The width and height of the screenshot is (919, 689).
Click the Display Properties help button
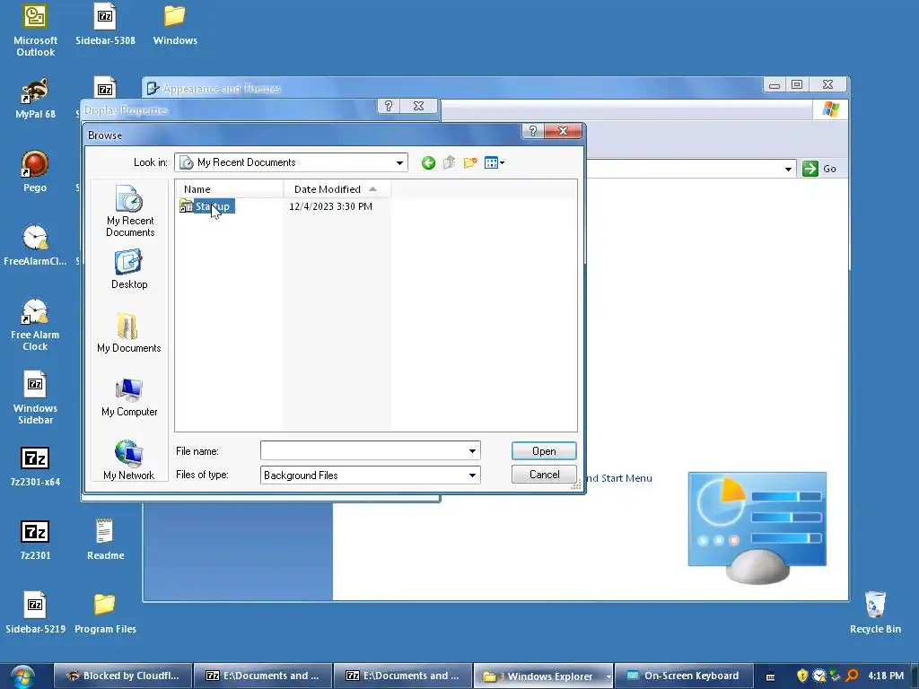388,106
